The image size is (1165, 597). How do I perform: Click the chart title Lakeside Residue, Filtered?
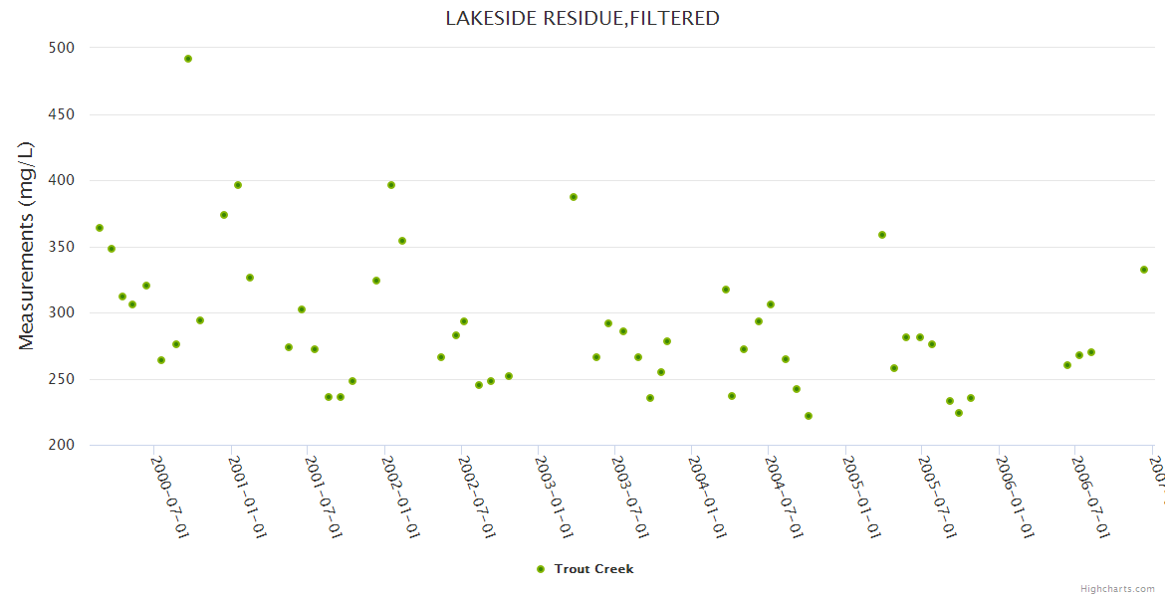pos(582,18)
